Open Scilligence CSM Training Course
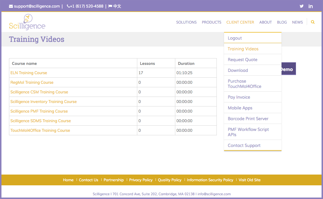The image size is (323, 199). pos(39,92)
